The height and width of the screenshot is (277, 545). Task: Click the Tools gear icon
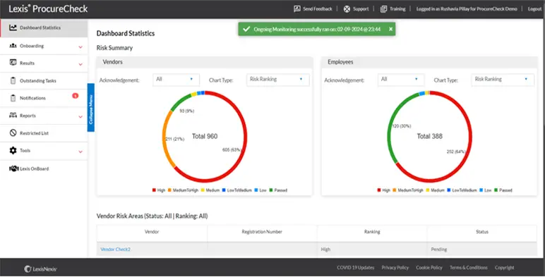(x=13, y=150)
